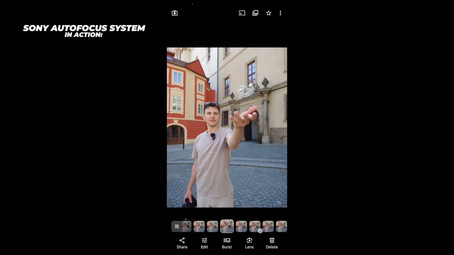454x255 pixels.
Task: Select the thumbnail just right of the highlighted one
Action: pyautogui.click(x=241, y=226)
